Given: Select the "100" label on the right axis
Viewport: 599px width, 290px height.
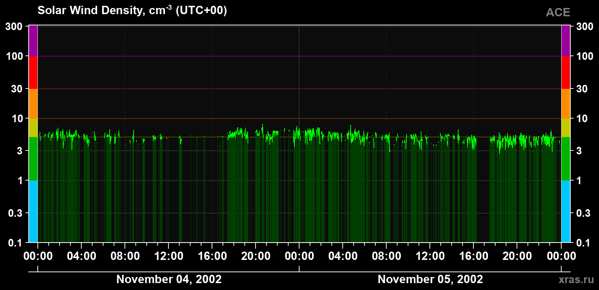Looking at the screenshot, I should click(x=585, y=56).
